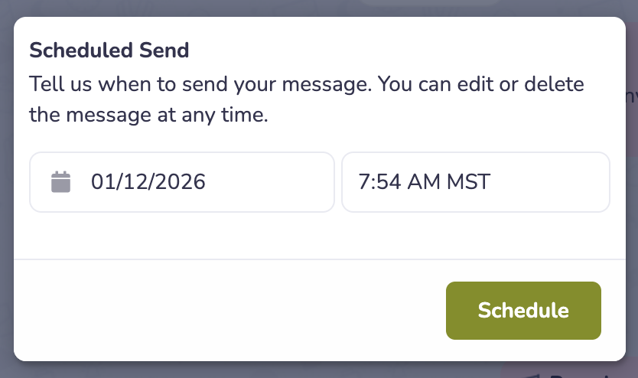Focus the send time input box
Viewport: 638px width, 378px height.
[535, 182]
